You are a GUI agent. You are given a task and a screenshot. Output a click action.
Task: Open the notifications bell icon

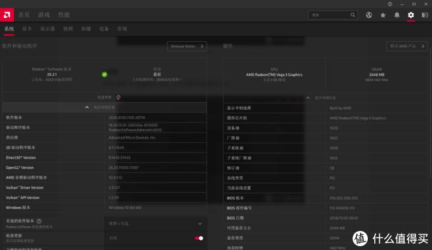pos(396,15)
